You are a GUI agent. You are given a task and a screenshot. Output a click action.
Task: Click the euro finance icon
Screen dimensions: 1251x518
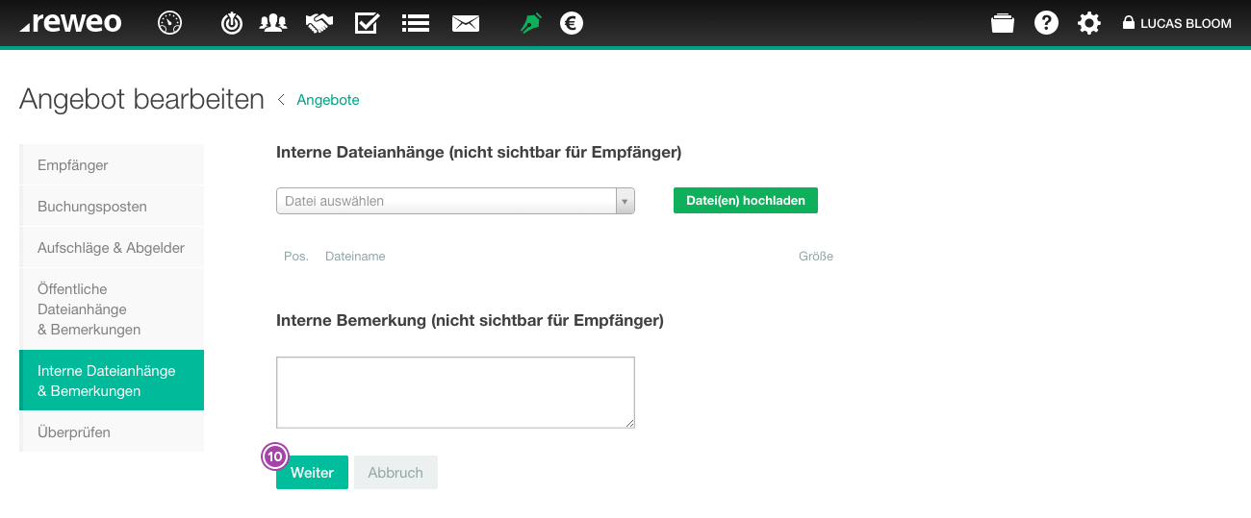coord(572,23)
